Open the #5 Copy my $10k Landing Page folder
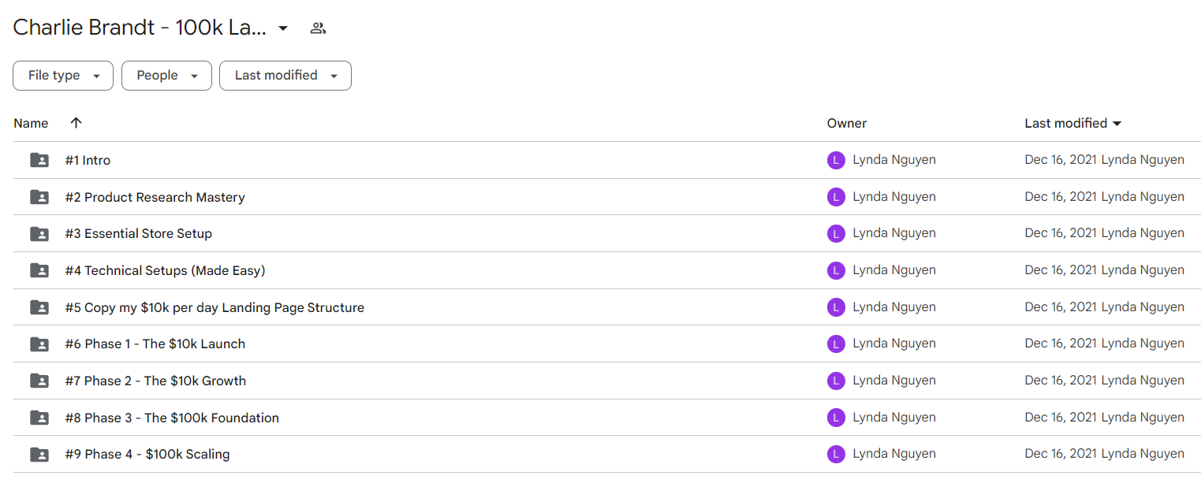 tap(214, 307)
